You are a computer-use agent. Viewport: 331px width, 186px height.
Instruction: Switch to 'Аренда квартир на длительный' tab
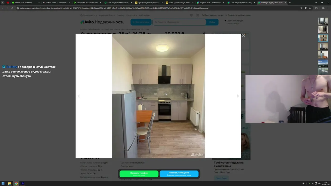149,3
